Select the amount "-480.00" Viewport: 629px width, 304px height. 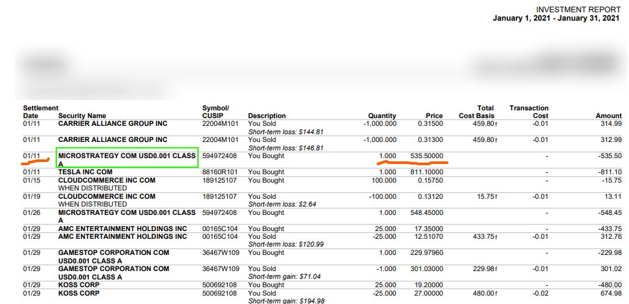[x=610, y=285]
